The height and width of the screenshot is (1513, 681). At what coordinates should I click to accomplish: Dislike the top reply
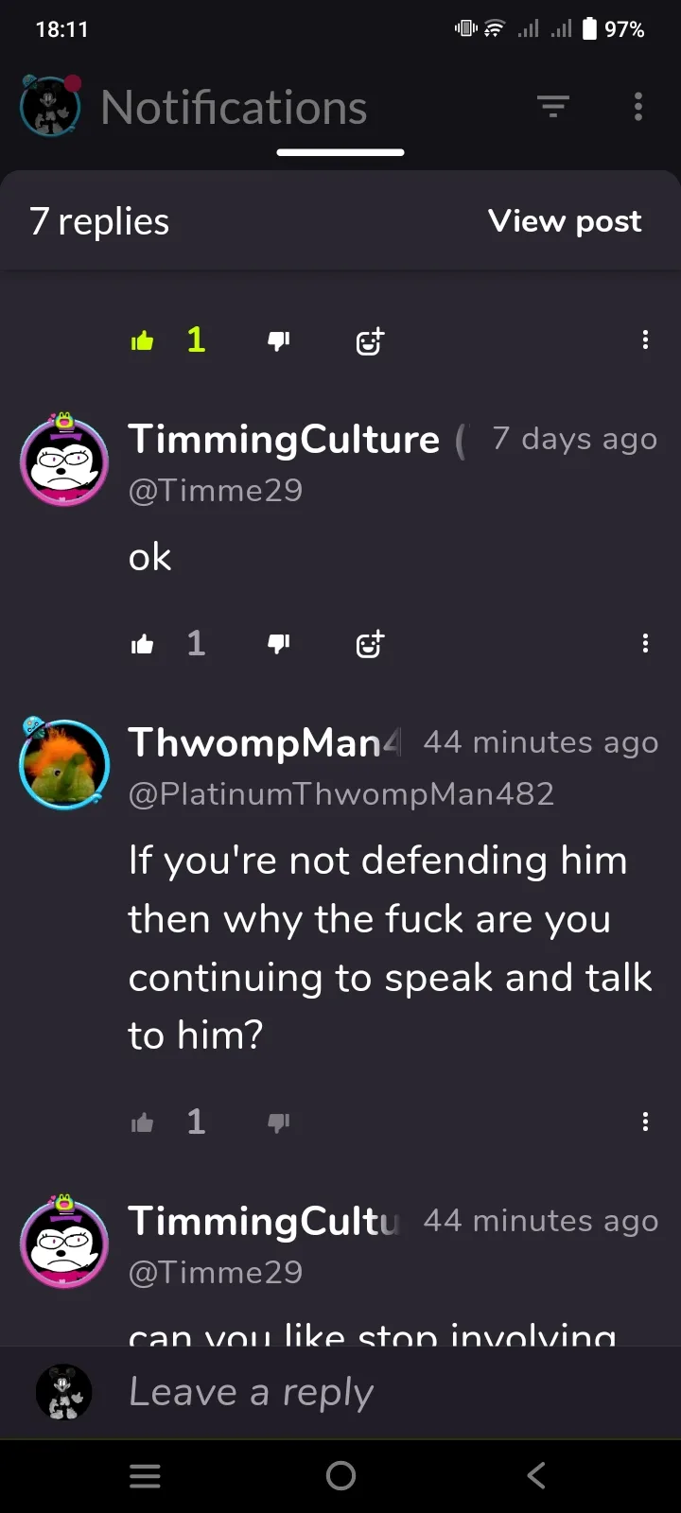[x=278, y=340]
